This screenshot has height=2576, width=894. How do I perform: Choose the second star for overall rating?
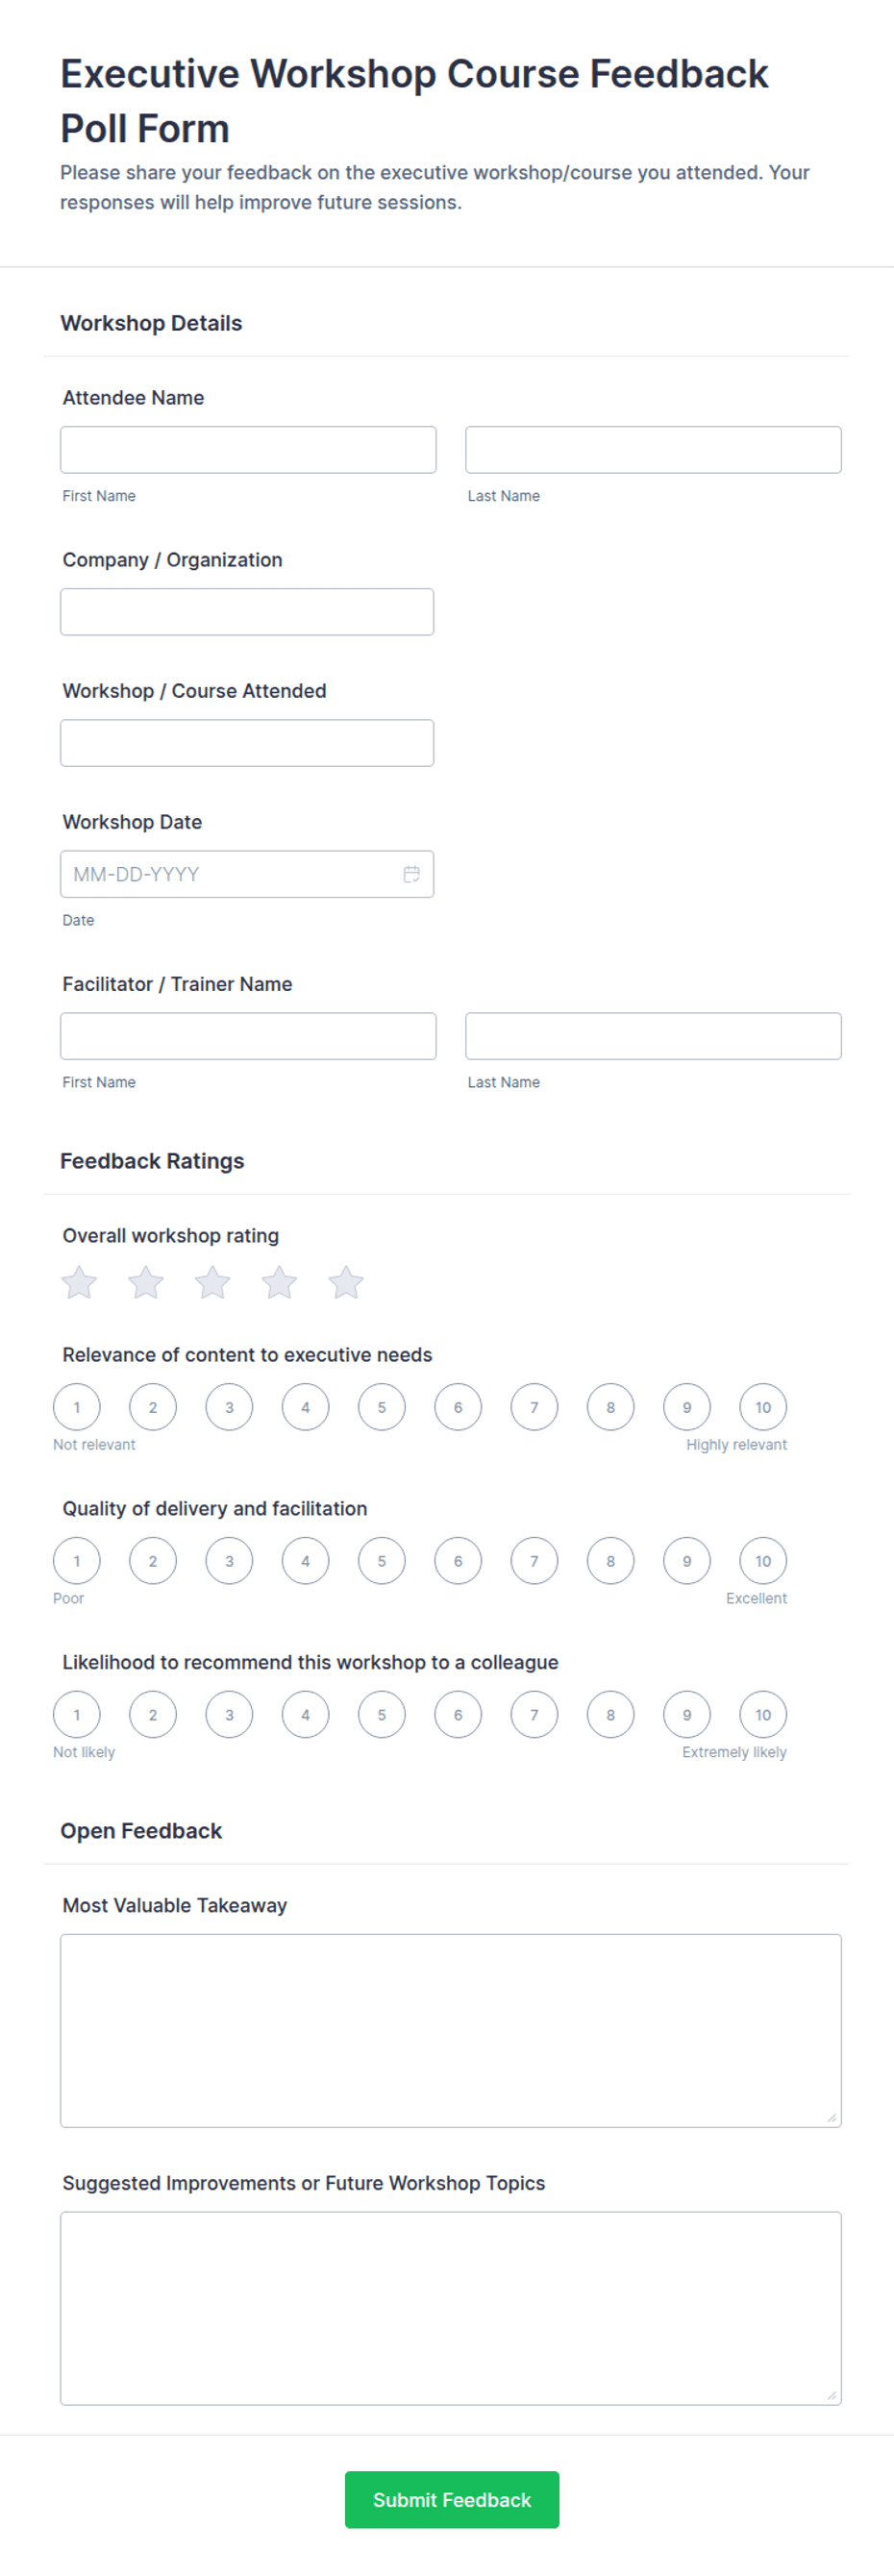pos(146,1282)
